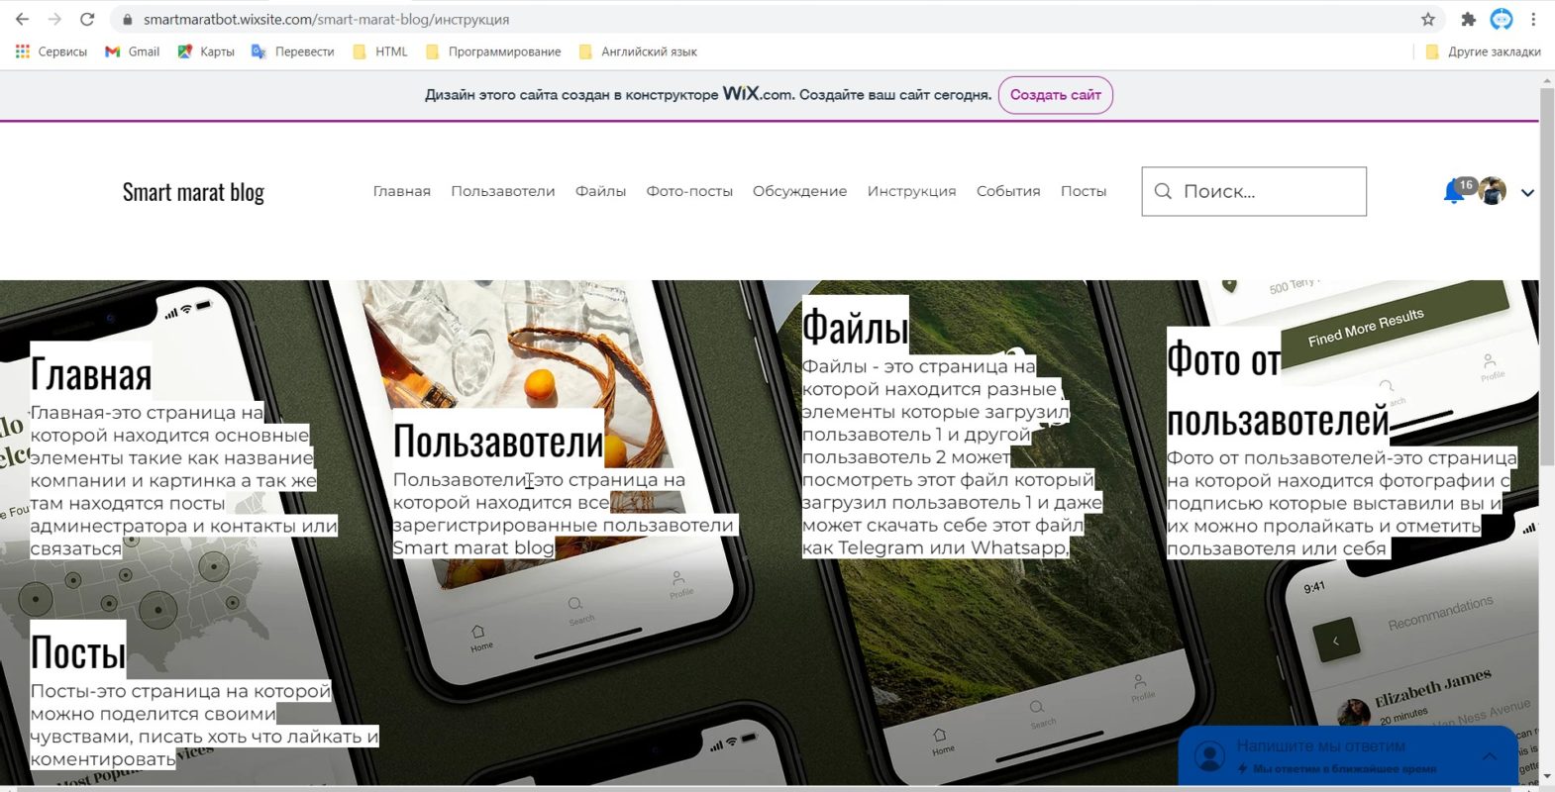Click the user avatar photo

tap(1493, 191)
